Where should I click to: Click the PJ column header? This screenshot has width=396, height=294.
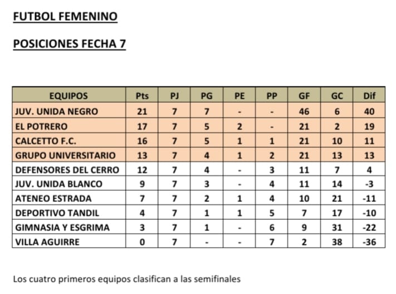point(174,96)
